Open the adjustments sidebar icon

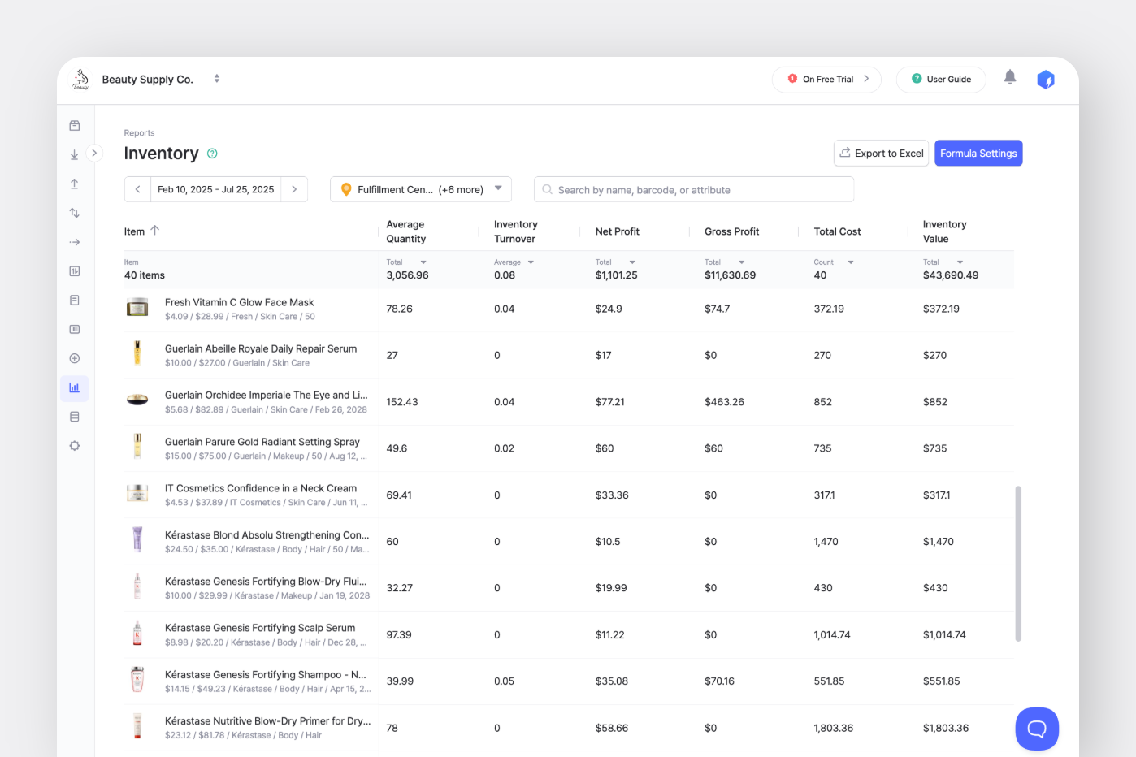[x=74, y=270]
